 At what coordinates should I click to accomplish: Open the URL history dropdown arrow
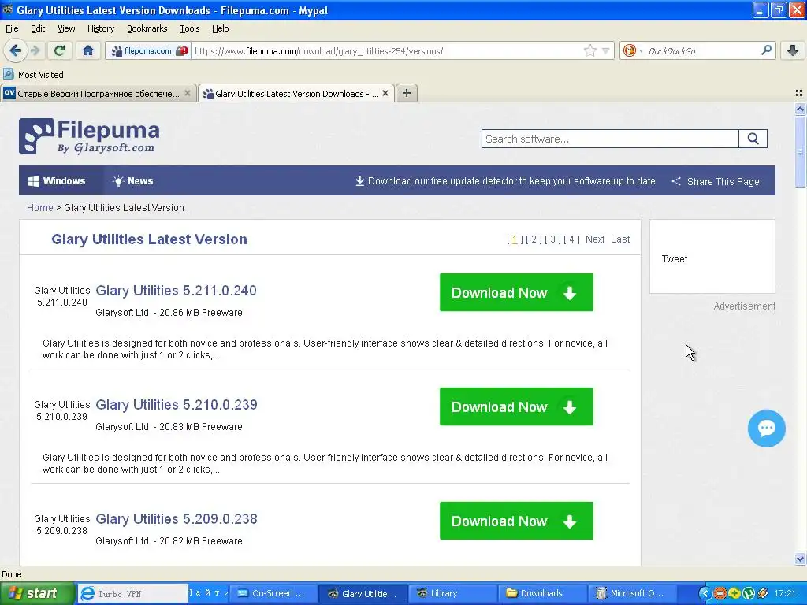[606, 51]
